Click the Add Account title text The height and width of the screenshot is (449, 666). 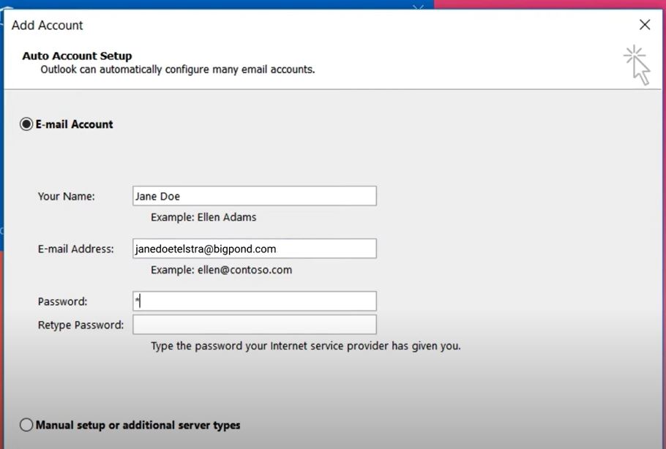point(46,25)
